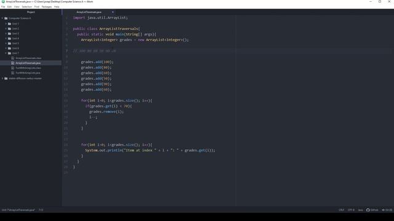
Task: Expand the Unit 3 folder arrow
Action: [x=6, y=34]
